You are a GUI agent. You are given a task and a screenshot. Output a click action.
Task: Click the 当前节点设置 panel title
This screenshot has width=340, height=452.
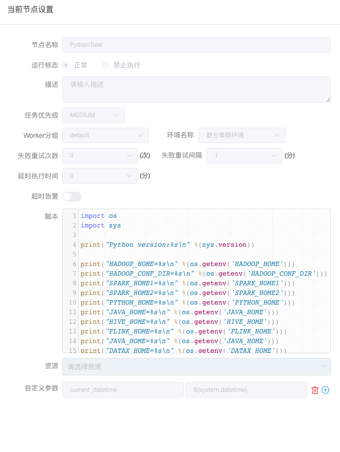click(x=30, y=10)
